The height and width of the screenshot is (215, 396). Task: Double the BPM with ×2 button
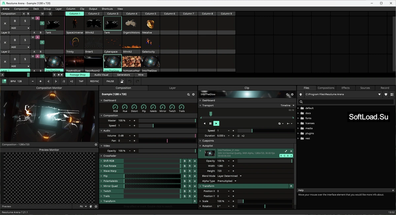(72, 81)
